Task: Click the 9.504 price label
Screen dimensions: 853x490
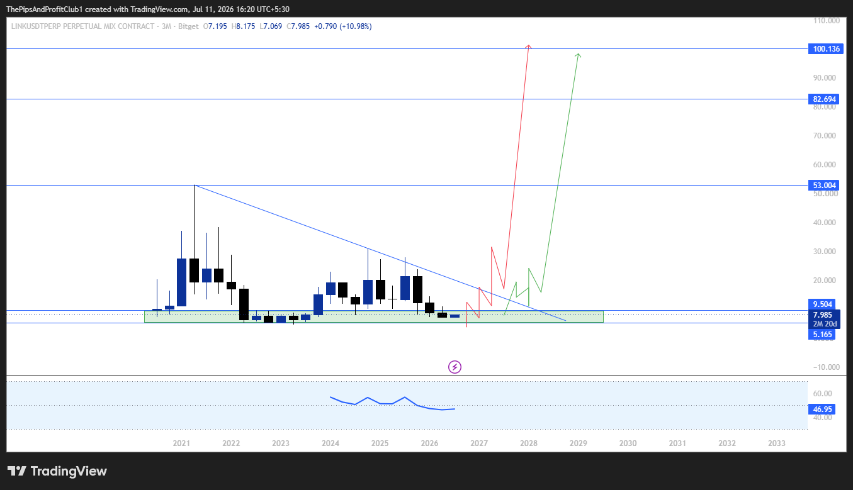Action: point(823,304)
